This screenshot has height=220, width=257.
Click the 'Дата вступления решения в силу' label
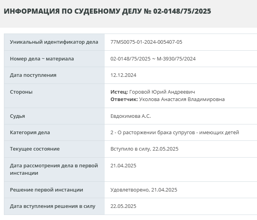coord(53,206)
